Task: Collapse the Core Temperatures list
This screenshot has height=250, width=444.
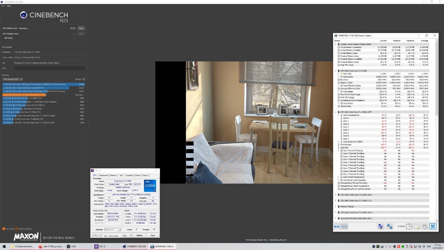Action: (x=338, y=115)
